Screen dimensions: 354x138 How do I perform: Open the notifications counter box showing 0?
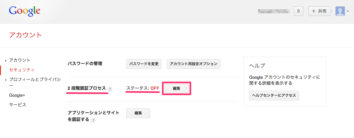(x=298, y=11)
